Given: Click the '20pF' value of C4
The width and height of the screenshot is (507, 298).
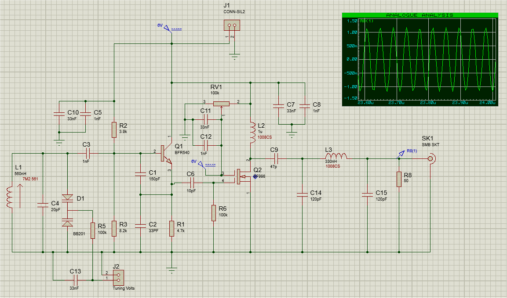Looking at the screenshot, I should (55, 209).
